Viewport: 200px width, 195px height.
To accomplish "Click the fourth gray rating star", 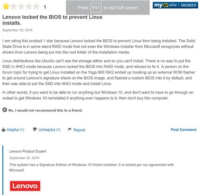I will 29,6.
